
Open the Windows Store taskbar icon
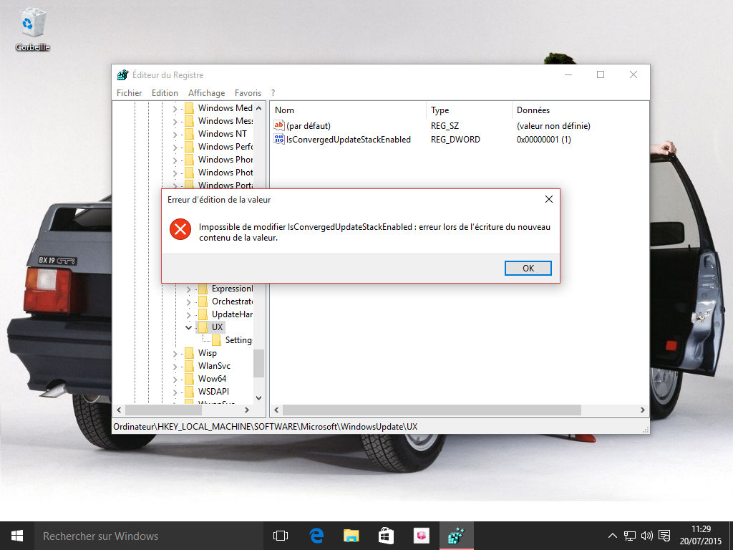point(386,536)
